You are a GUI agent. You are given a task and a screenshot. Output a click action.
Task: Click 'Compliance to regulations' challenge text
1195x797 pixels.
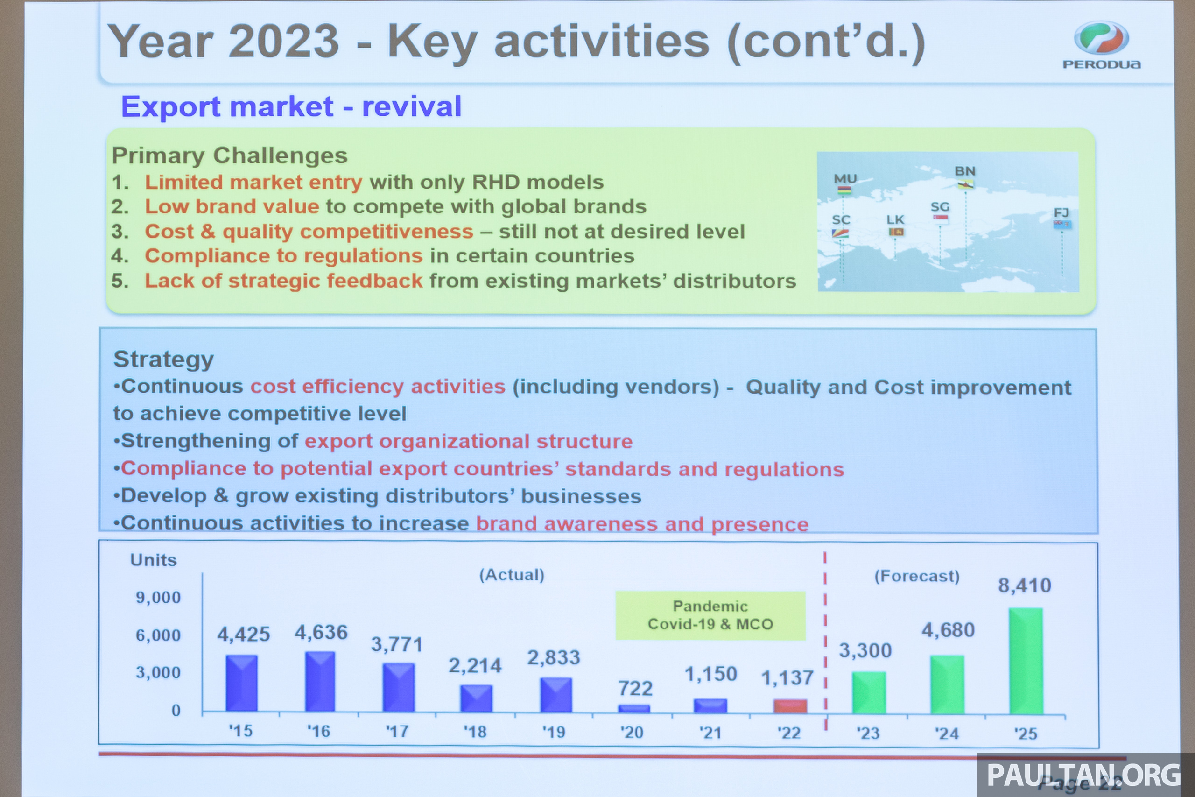283,256
